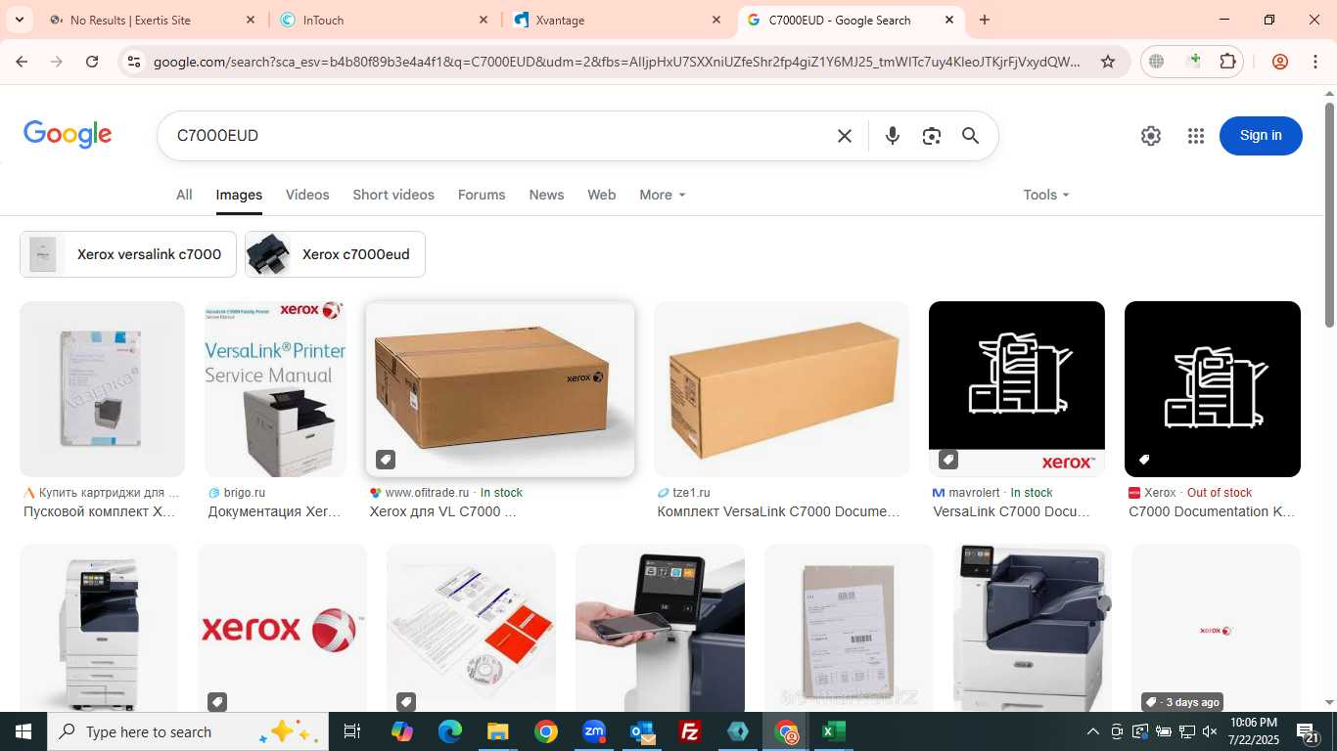Open the Пусковой комплект result link
1337x751 pixels.
pos(100,511)
